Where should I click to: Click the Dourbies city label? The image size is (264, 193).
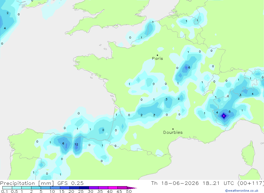[173, 132]
